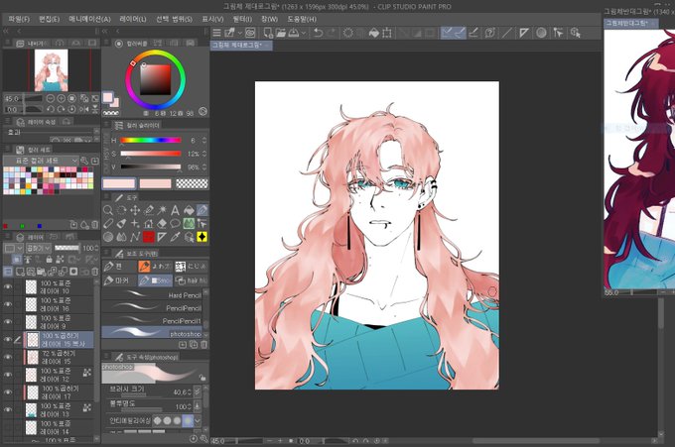Hide layer 레이어 12 with eye icon
Screen dimensions: 675x447
point(8,375)
